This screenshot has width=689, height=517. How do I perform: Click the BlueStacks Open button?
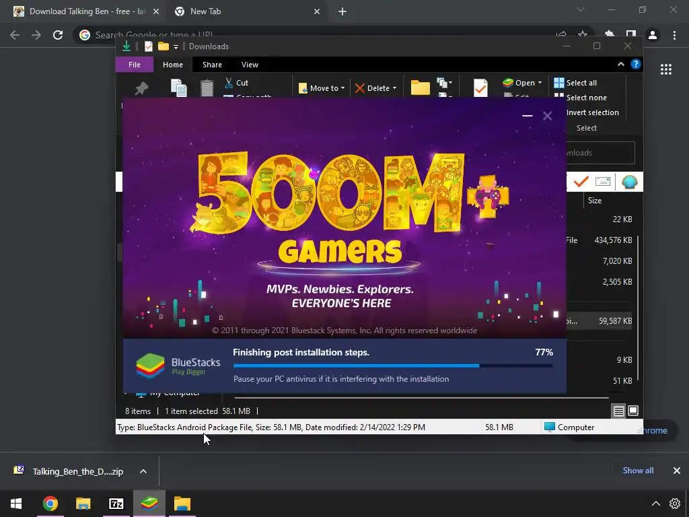pyautogui.click(x=519, y=83)
